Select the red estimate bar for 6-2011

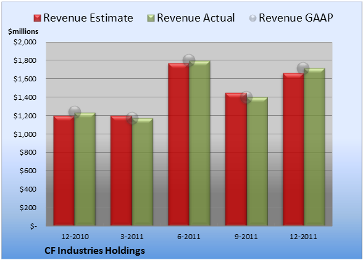coord(178,144)
